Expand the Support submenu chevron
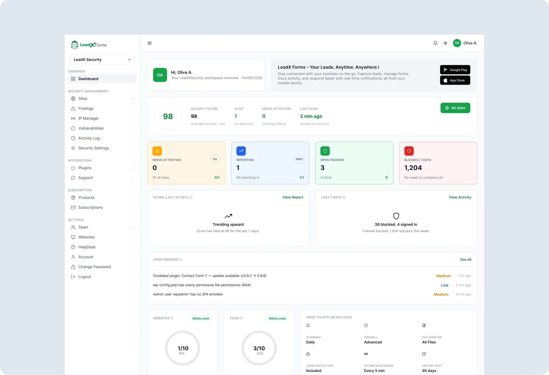Image resolution: width=549 pixels, height=375 pixels. 133,178
